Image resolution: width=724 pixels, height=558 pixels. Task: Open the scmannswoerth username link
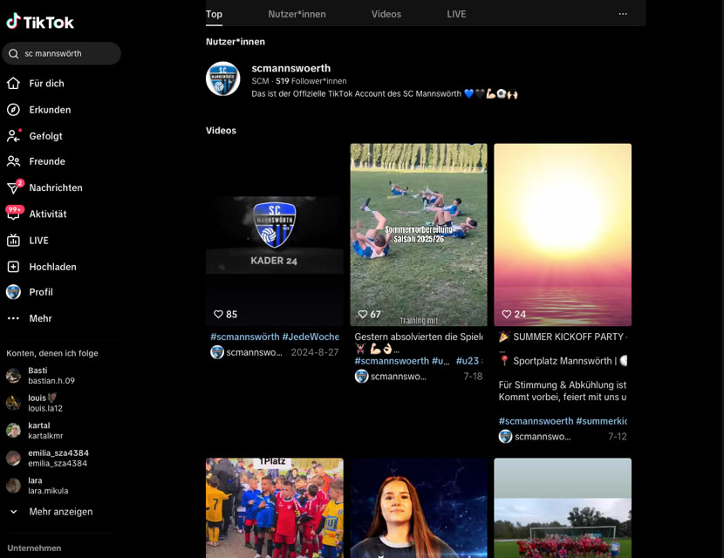pyautogui.click(x=290, y=68)
